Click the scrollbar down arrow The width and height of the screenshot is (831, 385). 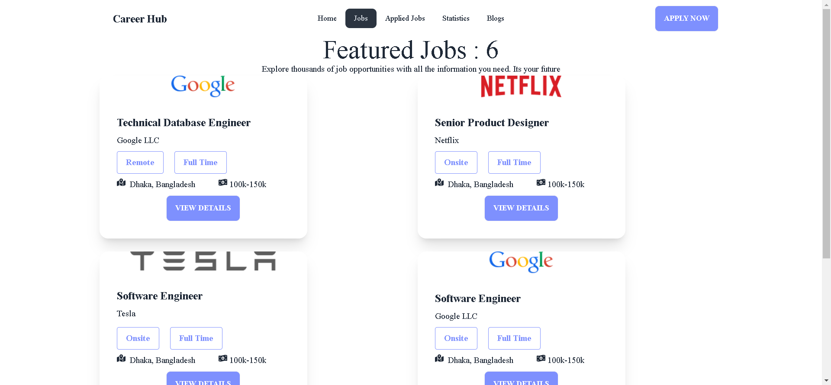[826, 380]
